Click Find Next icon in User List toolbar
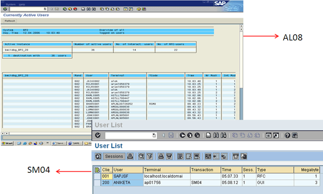The image size is (323, 194). click(x=224, y=135)
